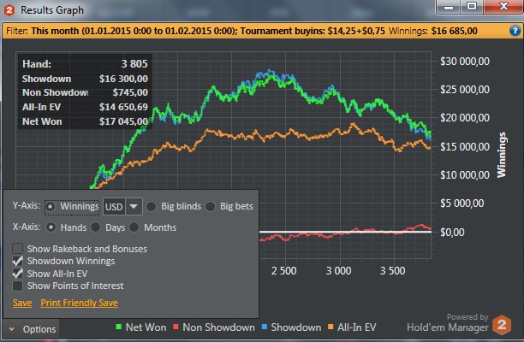
Task: Click the 2 500 hands axis label
Action: point(283,270)
